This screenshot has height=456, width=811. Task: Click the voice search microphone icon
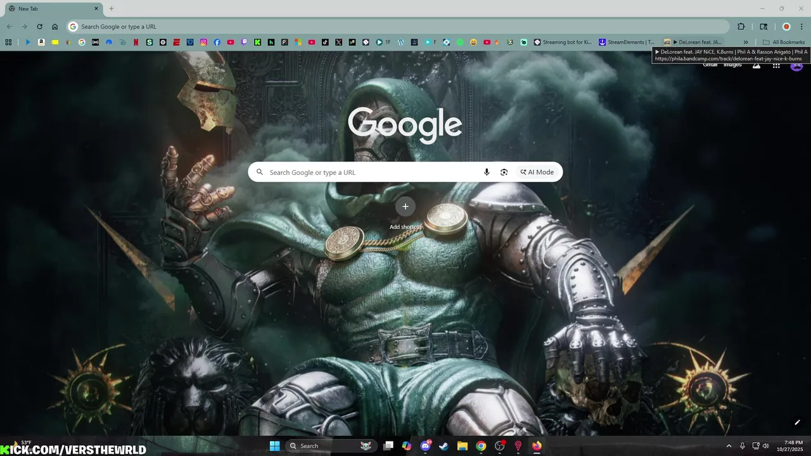(x=487, y=172)
